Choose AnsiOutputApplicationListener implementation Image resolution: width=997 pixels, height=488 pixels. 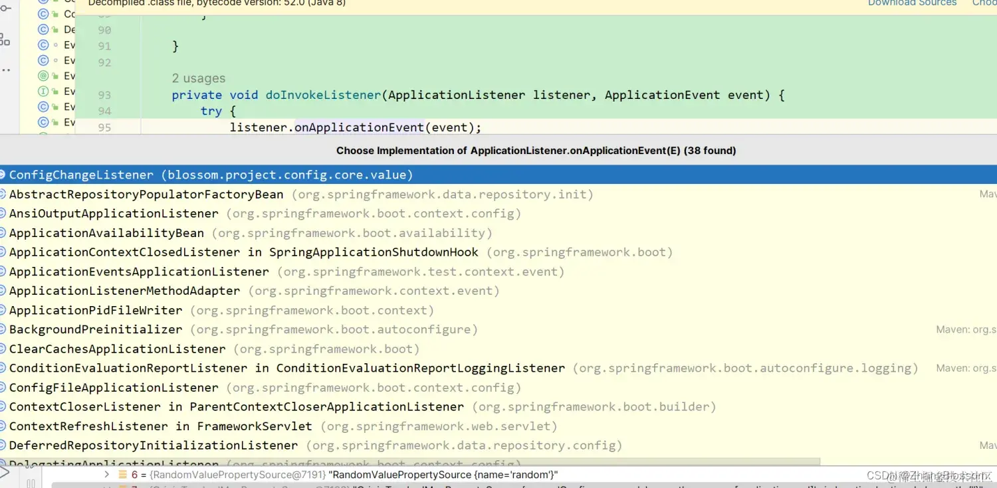pos(498,214)
